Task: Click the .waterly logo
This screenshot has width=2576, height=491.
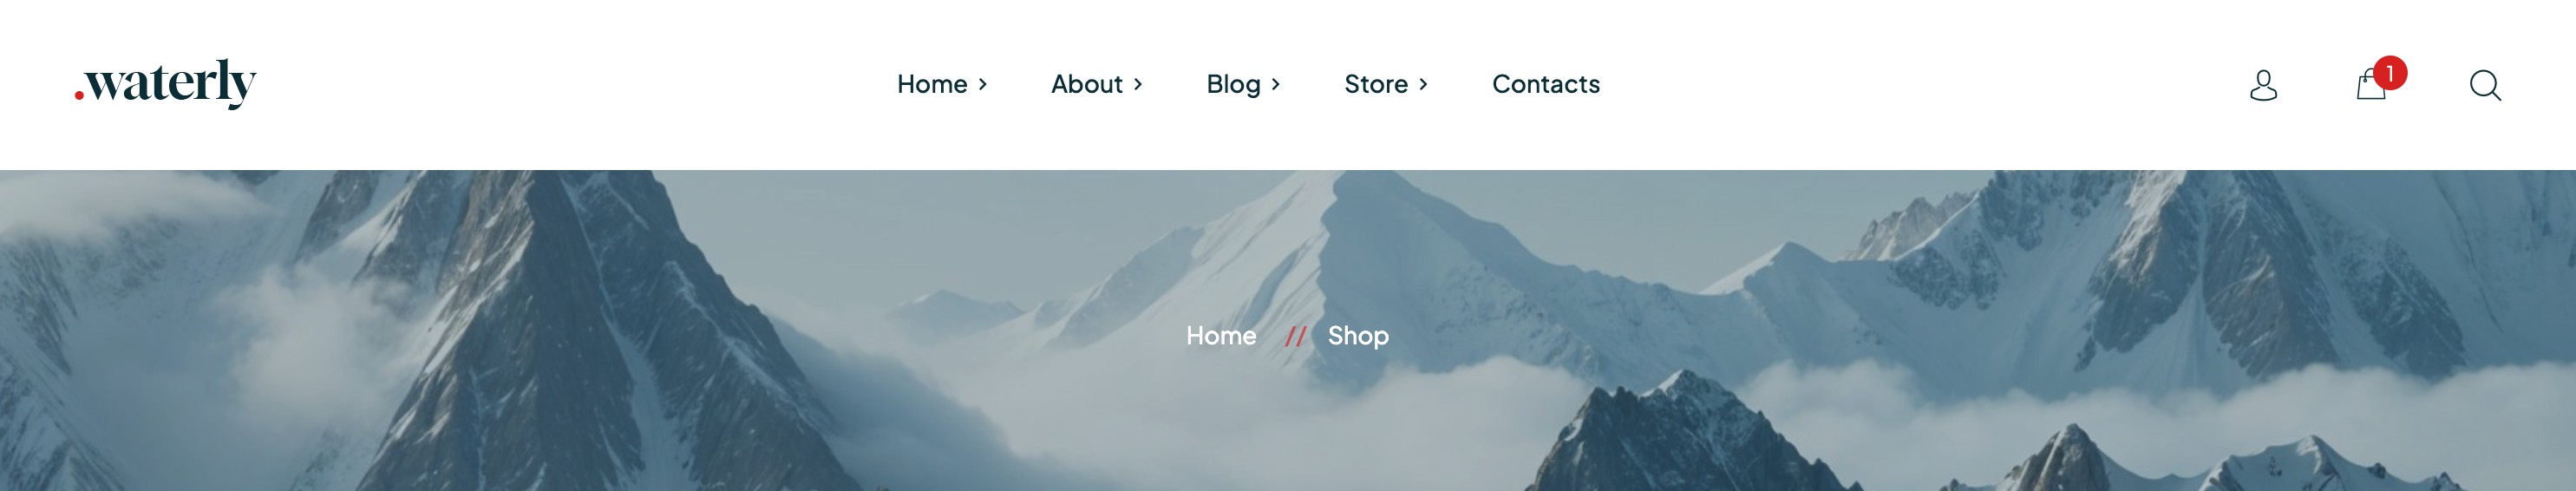Action: (165, 83)
